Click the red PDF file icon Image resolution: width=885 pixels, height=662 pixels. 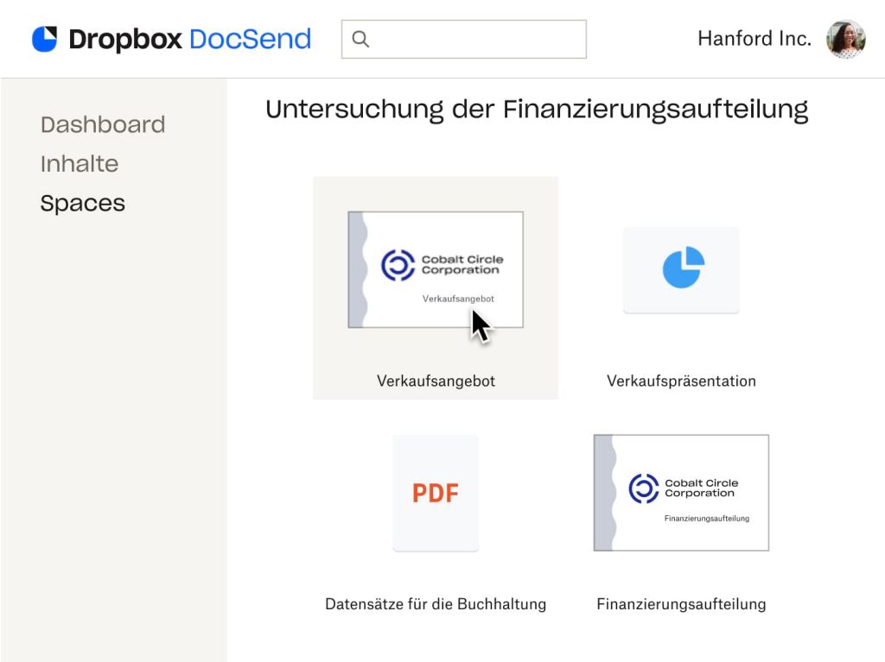(436, 492)
